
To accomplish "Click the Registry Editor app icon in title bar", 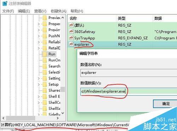I will [5, 4].
